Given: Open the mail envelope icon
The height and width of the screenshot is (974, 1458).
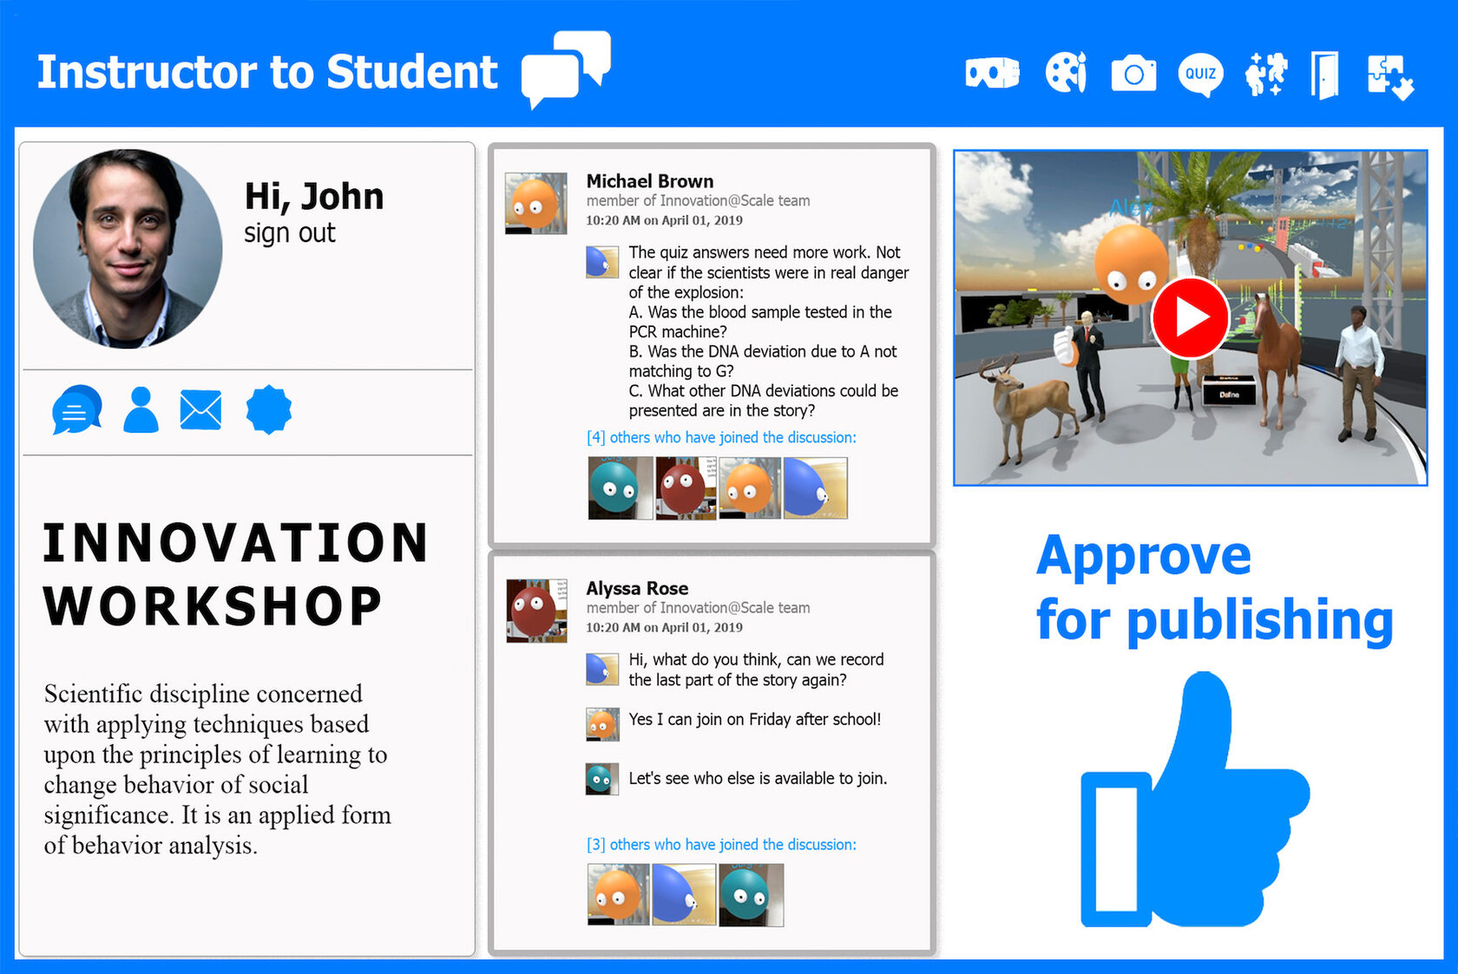Looking at the screenshot, I should coord(200,409).
